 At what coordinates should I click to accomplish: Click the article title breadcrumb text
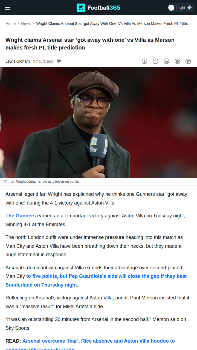point(114,24)
